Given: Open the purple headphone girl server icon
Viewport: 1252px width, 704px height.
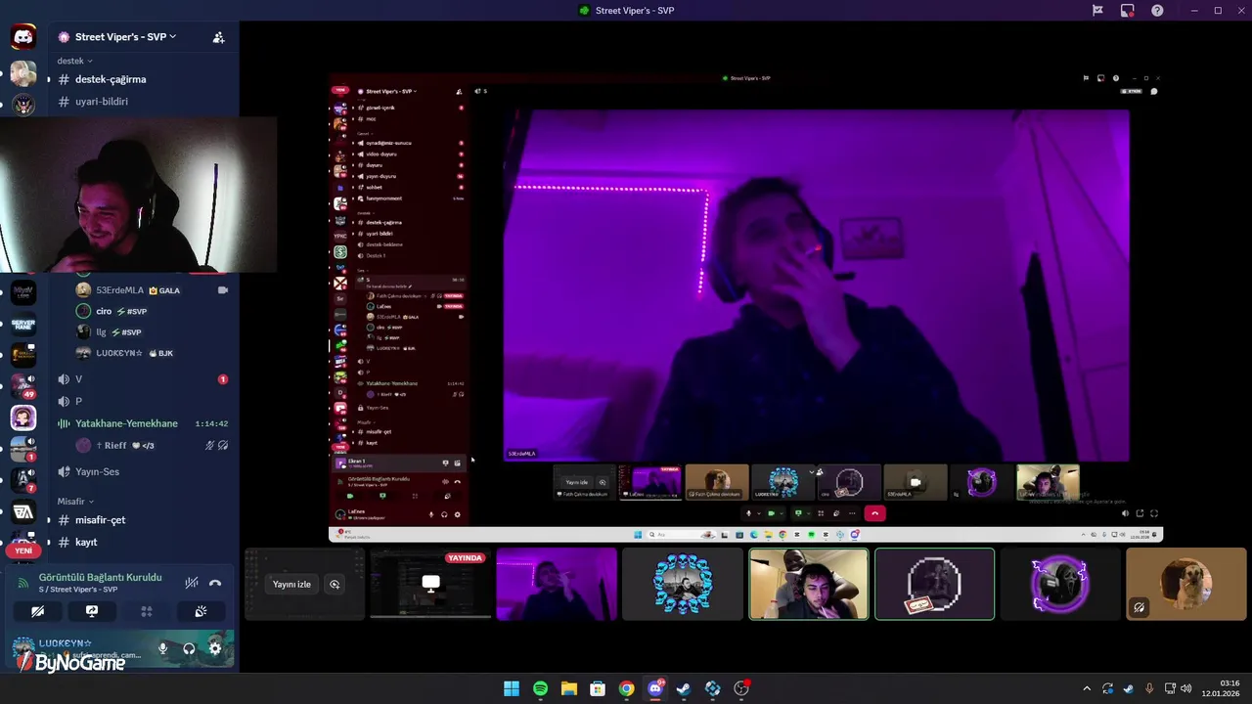Looking at the screenshot, I should coord(23,418).
